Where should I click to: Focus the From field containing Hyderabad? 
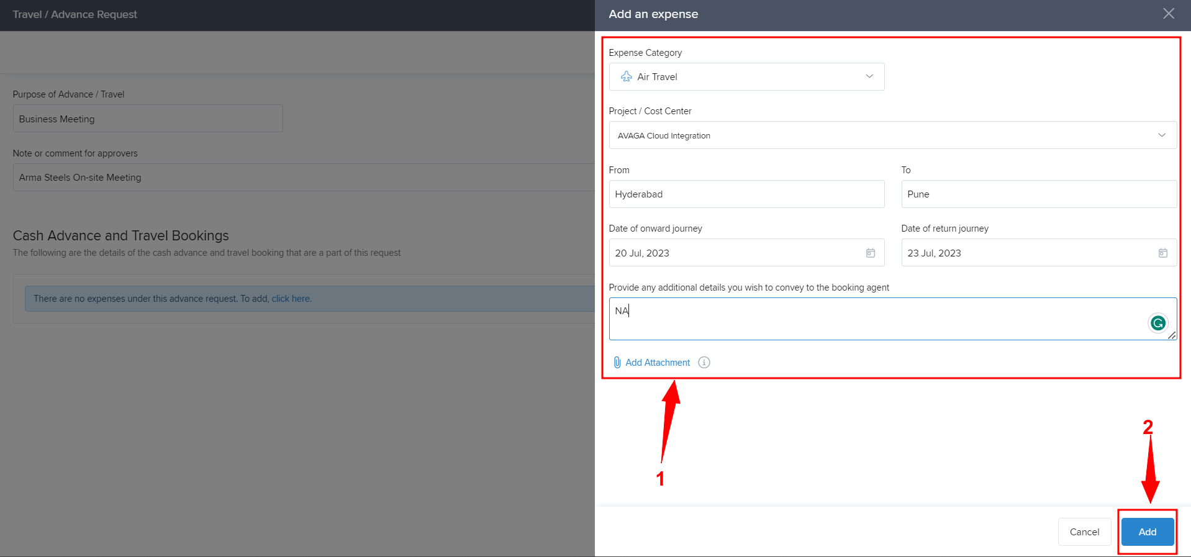(746, 194)
